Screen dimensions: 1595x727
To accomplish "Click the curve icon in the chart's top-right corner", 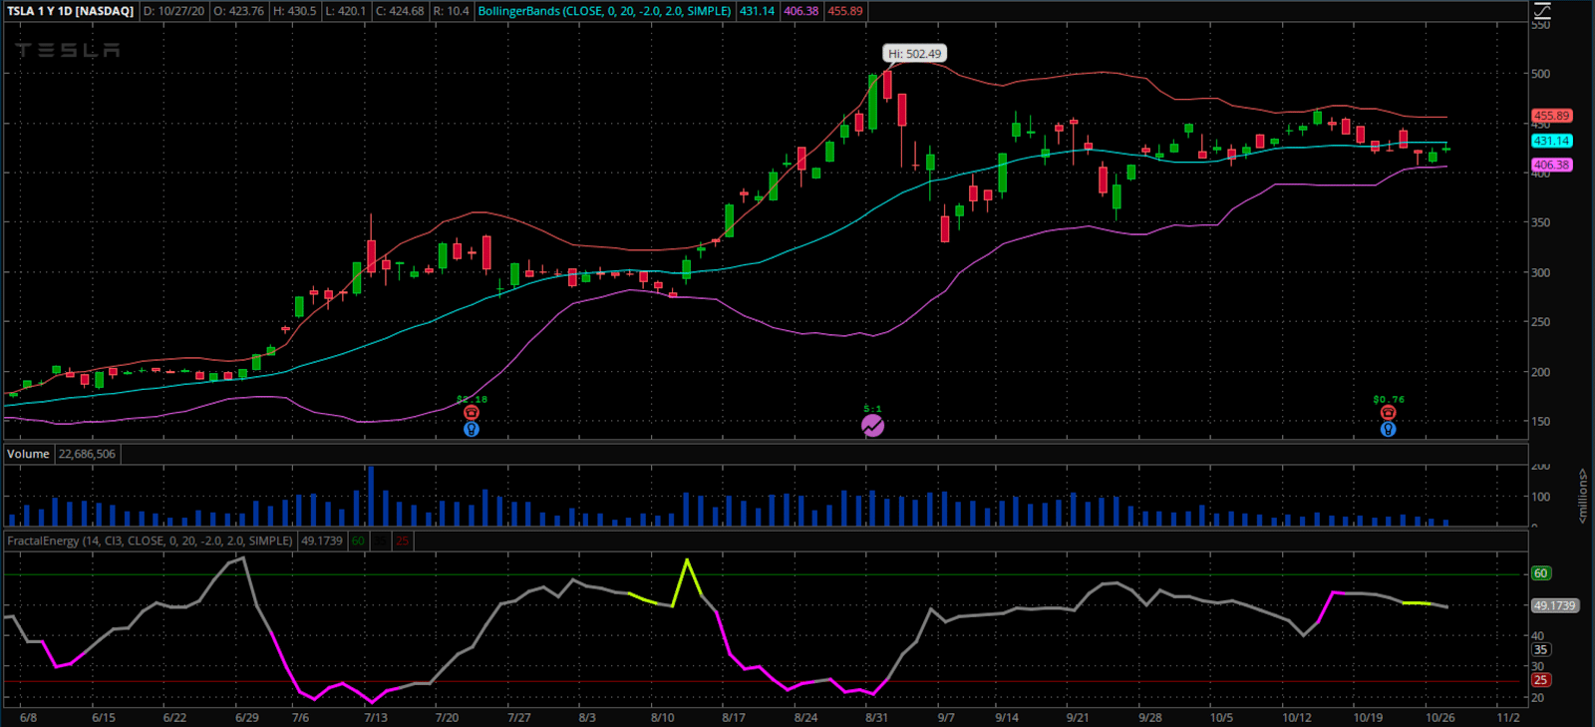I will (x=1542, y=11).
